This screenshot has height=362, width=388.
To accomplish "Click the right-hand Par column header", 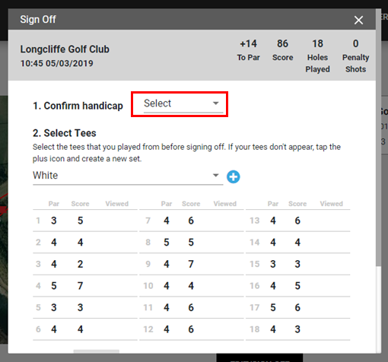I will point(273,204).
